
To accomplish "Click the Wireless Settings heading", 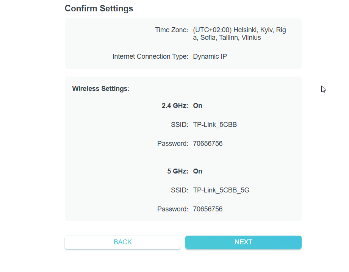I will click(x=100, y=89).
